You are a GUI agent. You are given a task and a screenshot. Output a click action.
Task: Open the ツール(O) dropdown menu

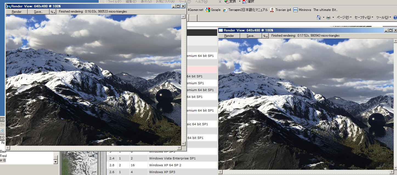383,17
